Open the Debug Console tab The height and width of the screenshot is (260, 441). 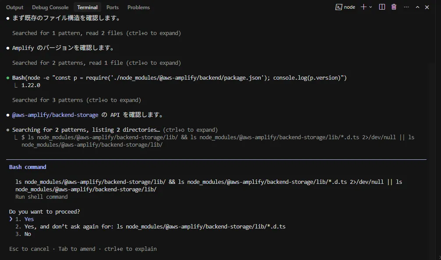coord(50,7)
